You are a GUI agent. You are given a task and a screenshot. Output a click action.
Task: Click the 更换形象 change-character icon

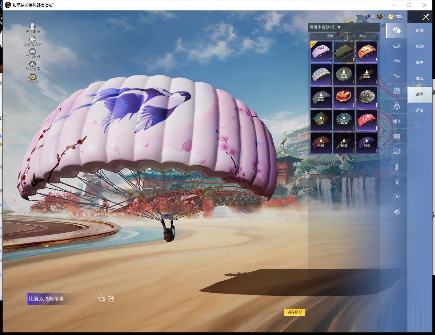click(x=33, y=26)
